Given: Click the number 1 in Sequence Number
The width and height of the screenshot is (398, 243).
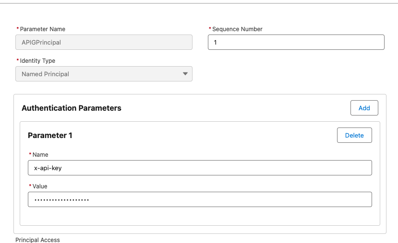Looking at the screenshot, I should [x=215, y=42].
